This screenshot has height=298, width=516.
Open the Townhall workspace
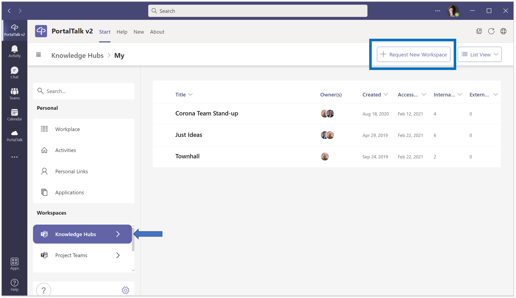pos(187,156)
